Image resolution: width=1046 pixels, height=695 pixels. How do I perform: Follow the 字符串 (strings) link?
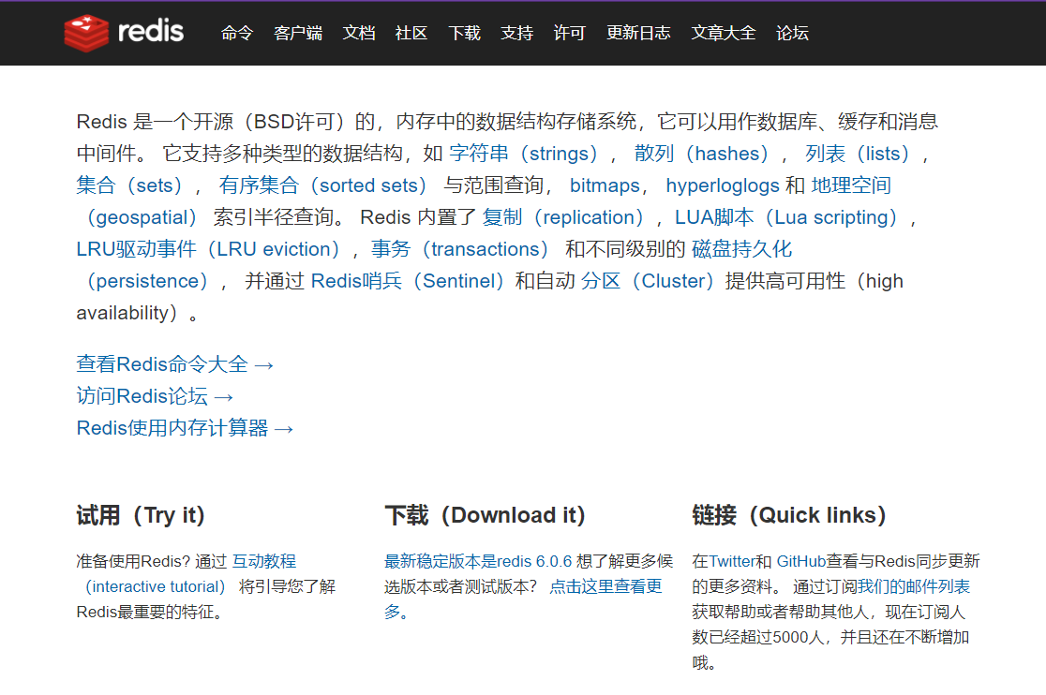click(x=523, y=154)
